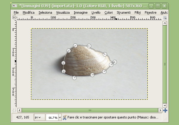Click the horizontal scrollbar left arrow

(x=19, y=110)
